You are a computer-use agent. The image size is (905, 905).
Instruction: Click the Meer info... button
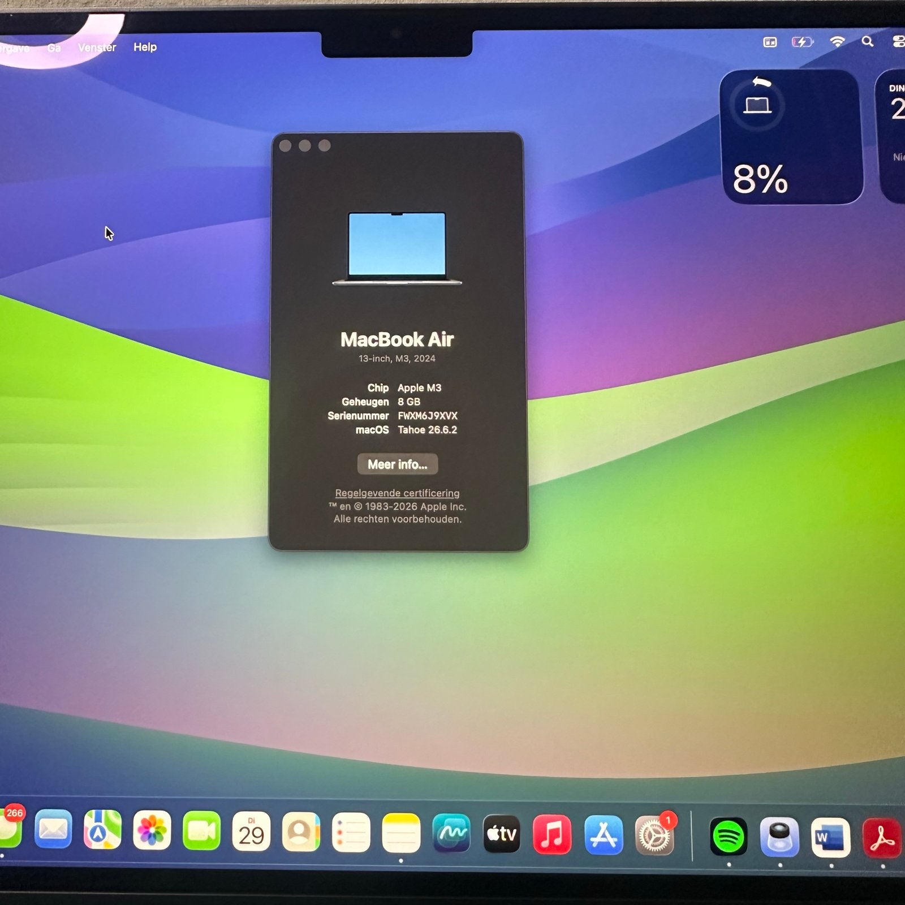(x=398, y=464)
